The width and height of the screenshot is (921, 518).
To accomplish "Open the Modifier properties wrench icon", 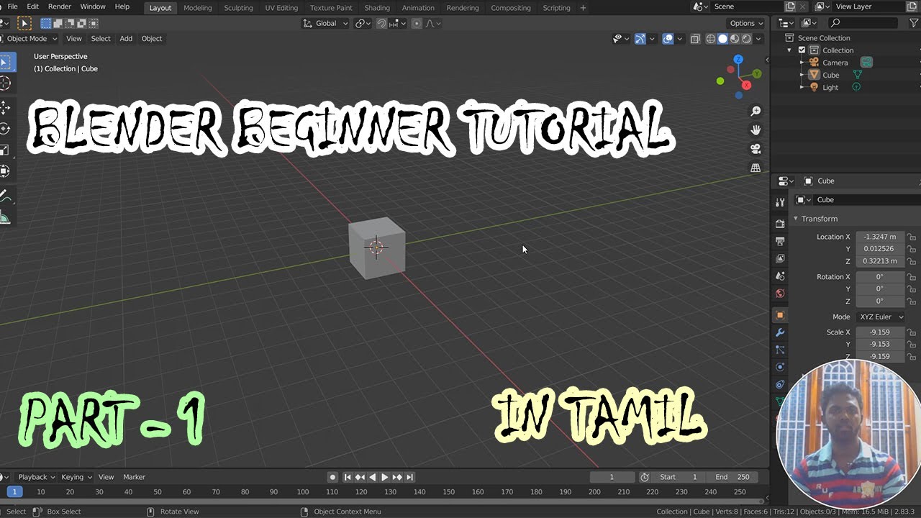I will pyautogui.click(x=780, y=332).
